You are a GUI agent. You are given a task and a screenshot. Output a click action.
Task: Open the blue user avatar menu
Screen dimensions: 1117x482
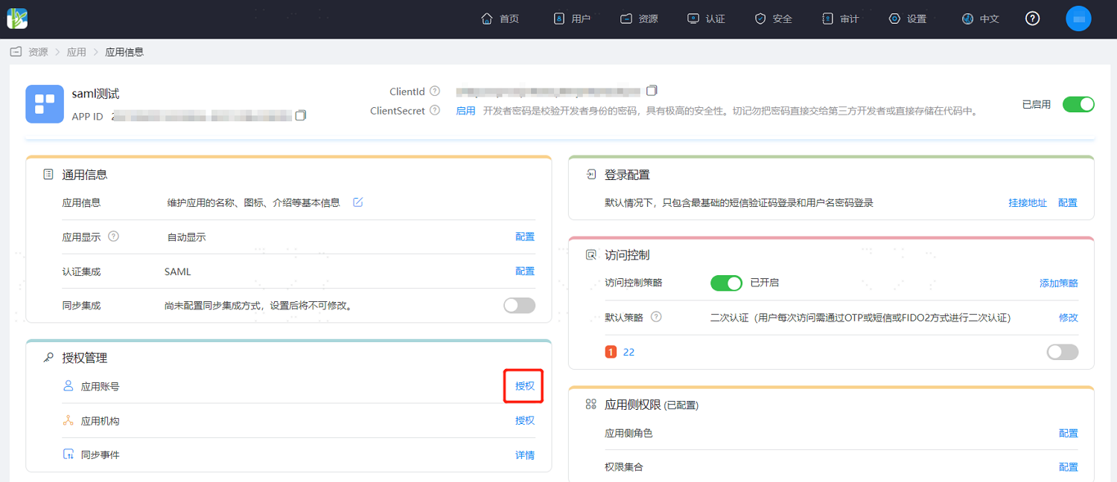click(x=1078, y=19)
